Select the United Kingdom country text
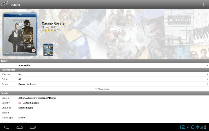Viewport: 209px width, 131px height. pos(31,103)
